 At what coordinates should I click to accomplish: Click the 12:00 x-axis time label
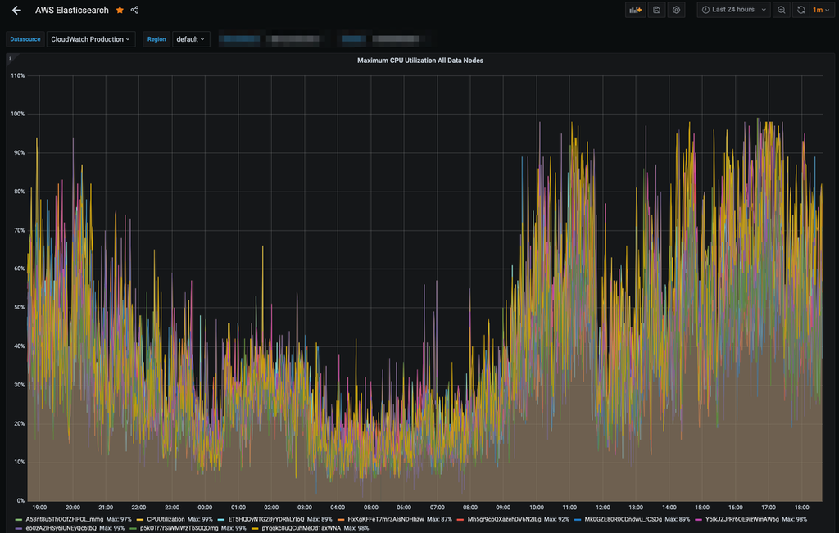pyautogui.click(x=602, y=508)
